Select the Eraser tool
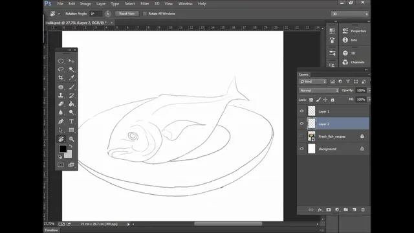 click(x=61, y=104)
